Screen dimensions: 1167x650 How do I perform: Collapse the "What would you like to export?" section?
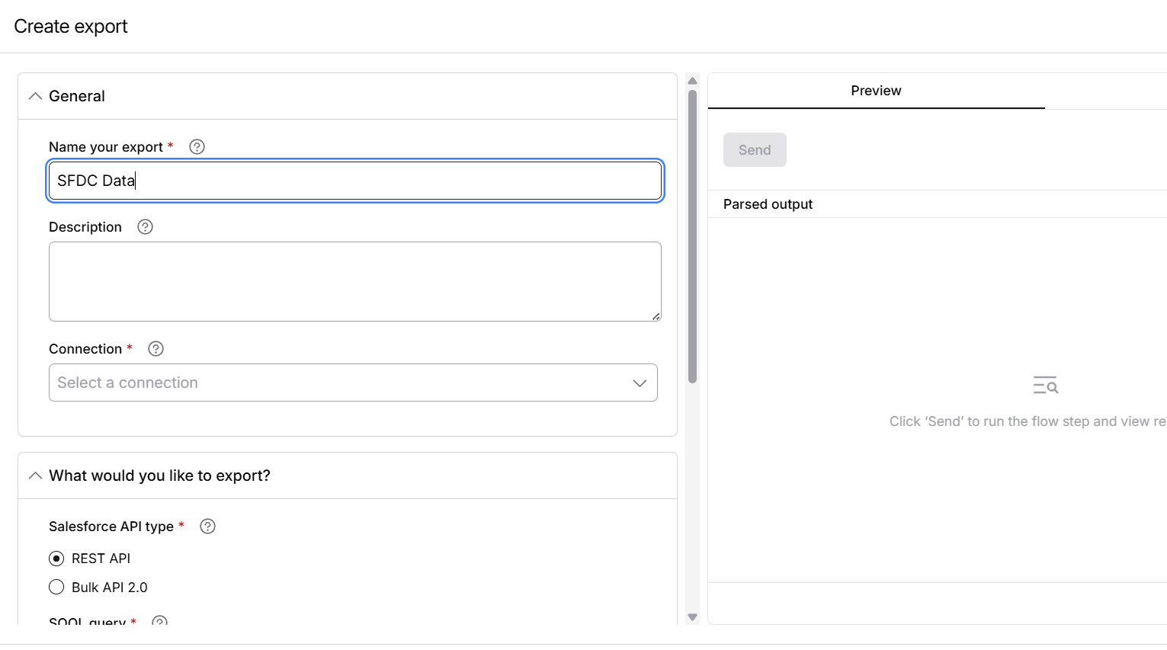tap(34, 475)
